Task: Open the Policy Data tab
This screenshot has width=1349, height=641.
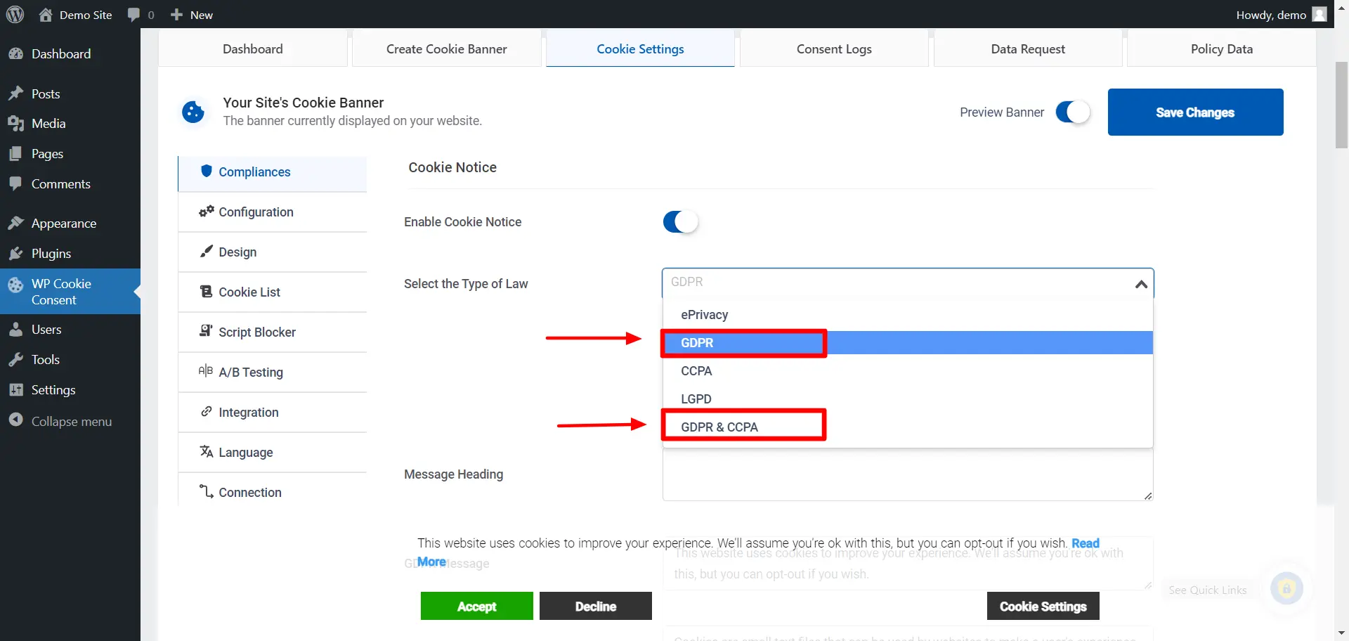Action: point(1221,48)
